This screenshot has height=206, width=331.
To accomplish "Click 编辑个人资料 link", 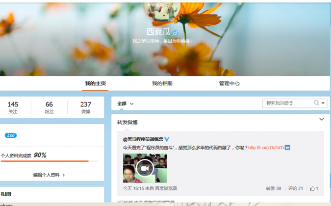I will click(x=49, y=175).
